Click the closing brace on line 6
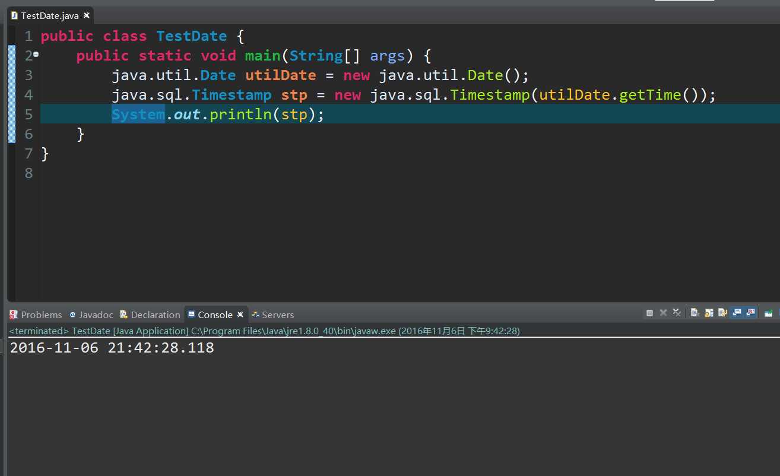 point(81,134)
